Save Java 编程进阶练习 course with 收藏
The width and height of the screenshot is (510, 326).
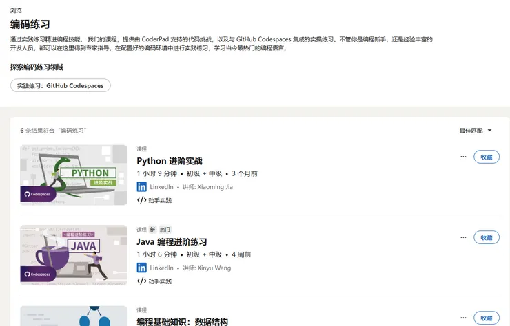coord(487,237)
